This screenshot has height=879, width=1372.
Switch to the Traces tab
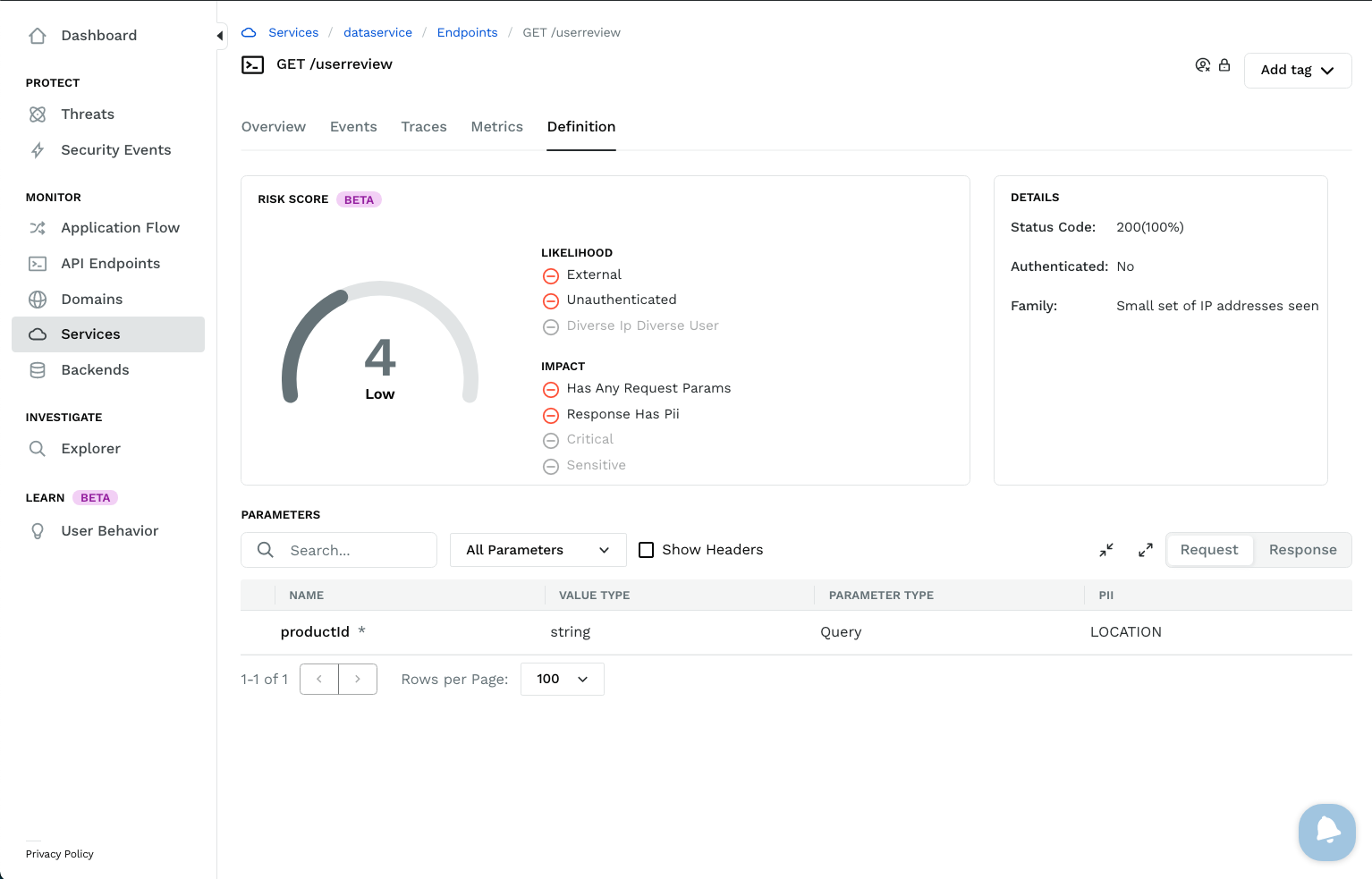pos(424,127)
